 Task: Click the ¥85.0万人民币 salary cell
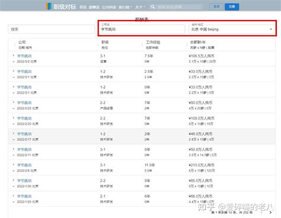(200, 181)
